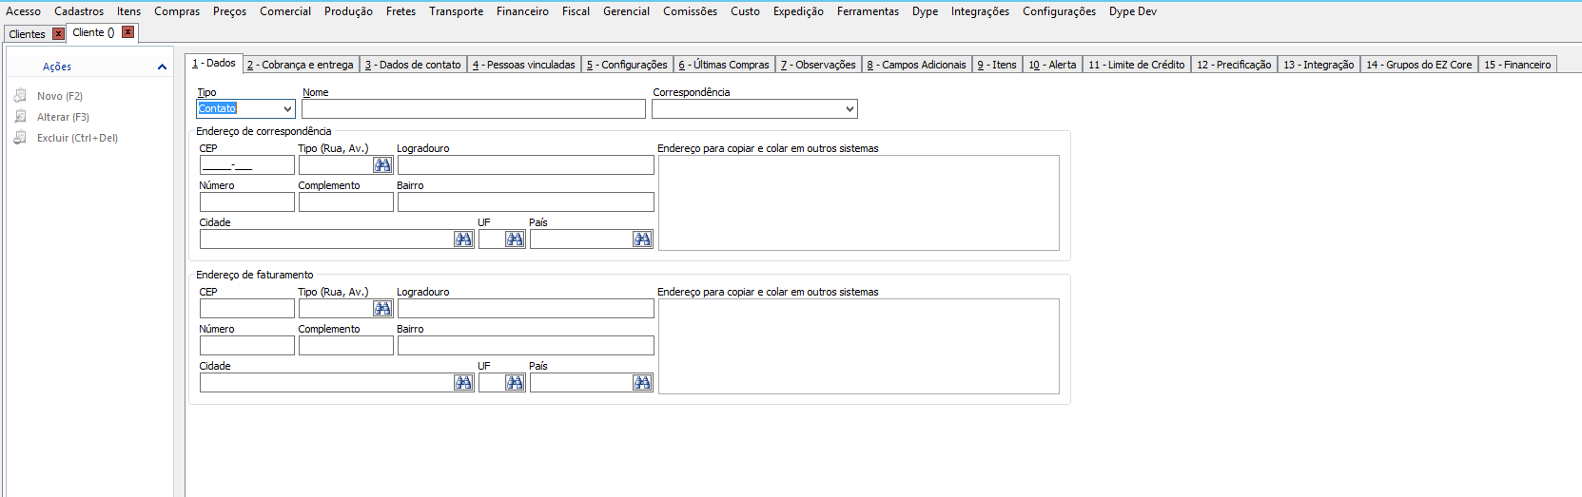
Task: Open the Cadastros menu
Action: [79, 11]
